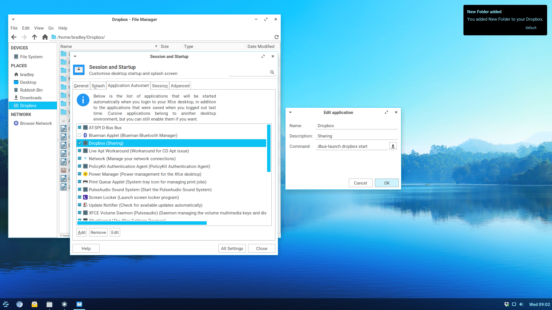Image resolution: width=552 pixels, height=310 pixels.
Task: Toggle Network autostart checkbox
Action: (80, 158)
